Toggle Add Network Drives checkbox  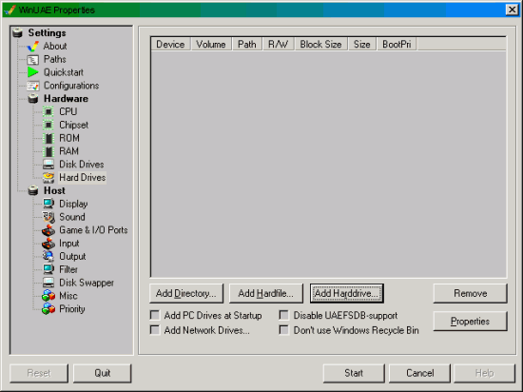tap(155, 330)
